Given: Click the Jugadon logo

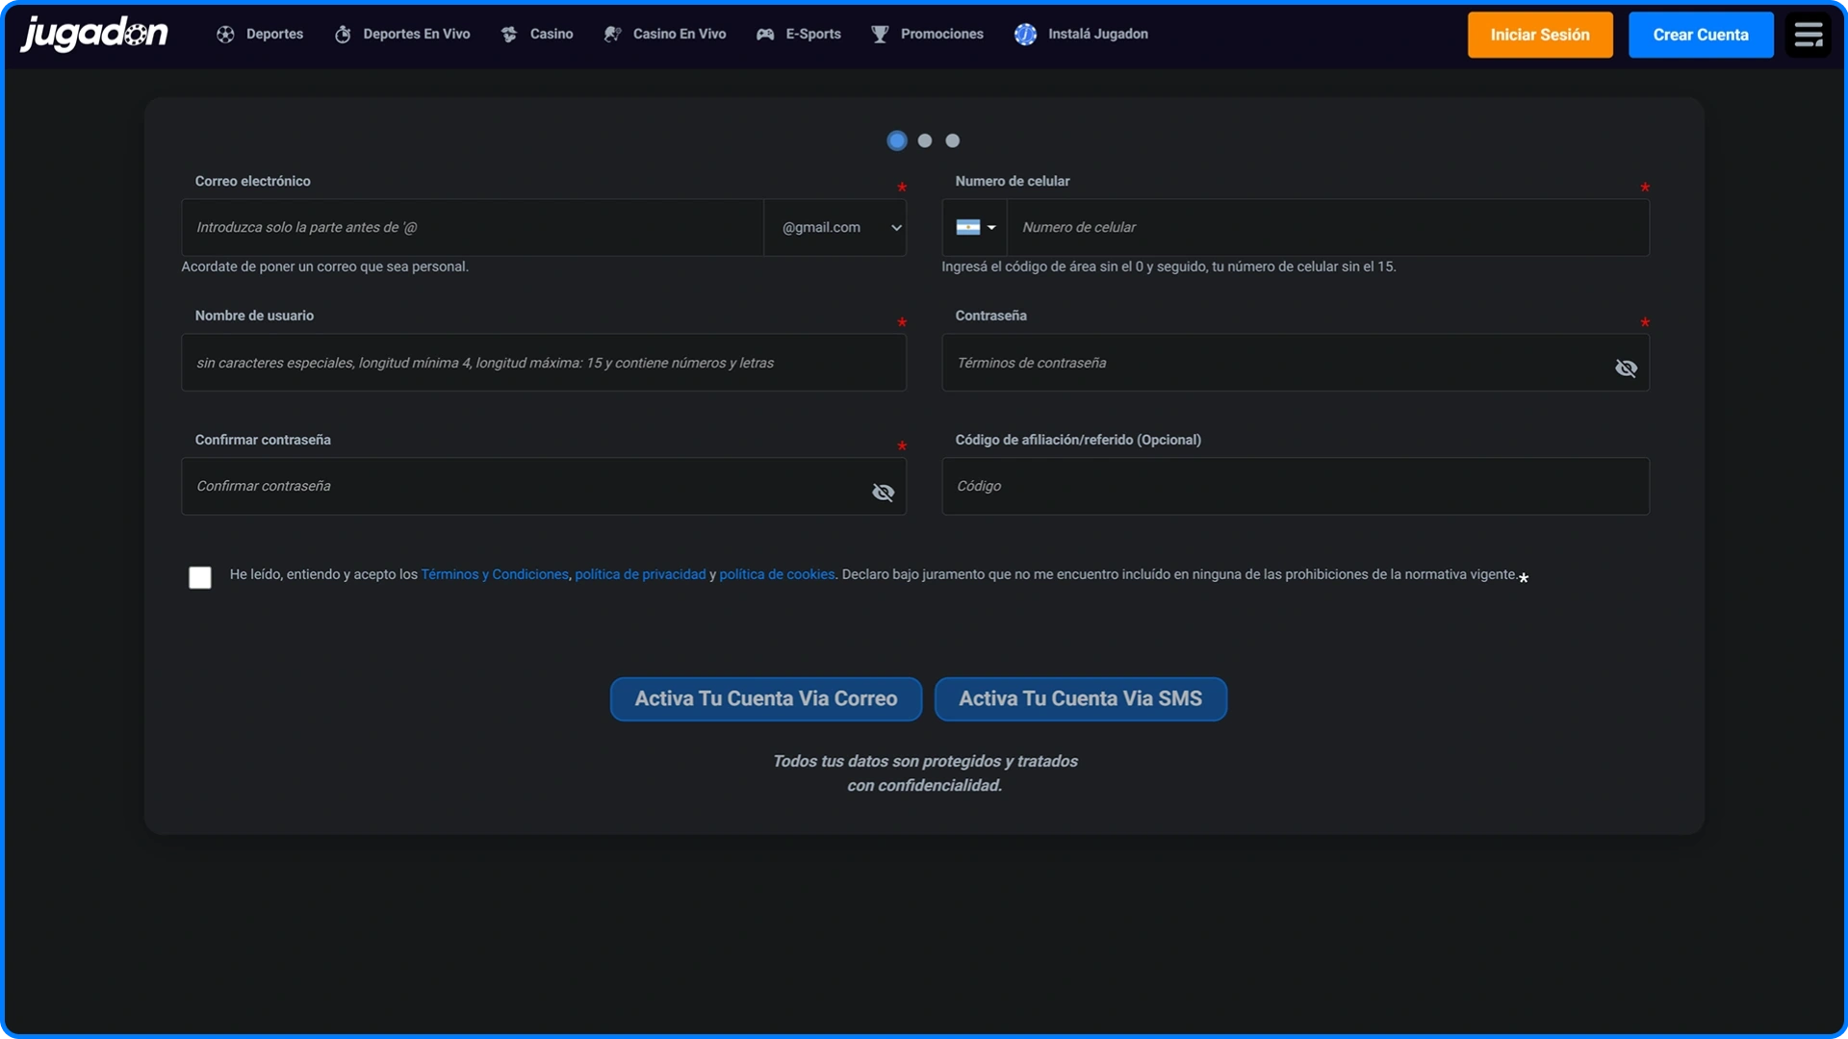Looking at the screenshot, I should tap(94, 34).
